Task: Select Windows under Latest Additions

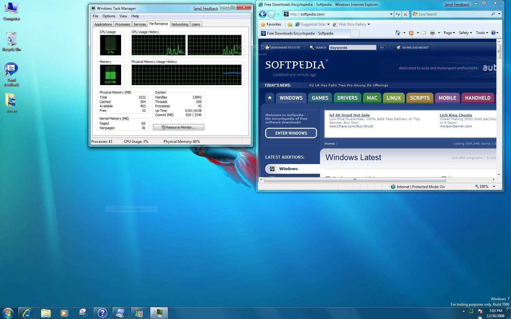Action: pyautogui.click(x=292, y=169)
